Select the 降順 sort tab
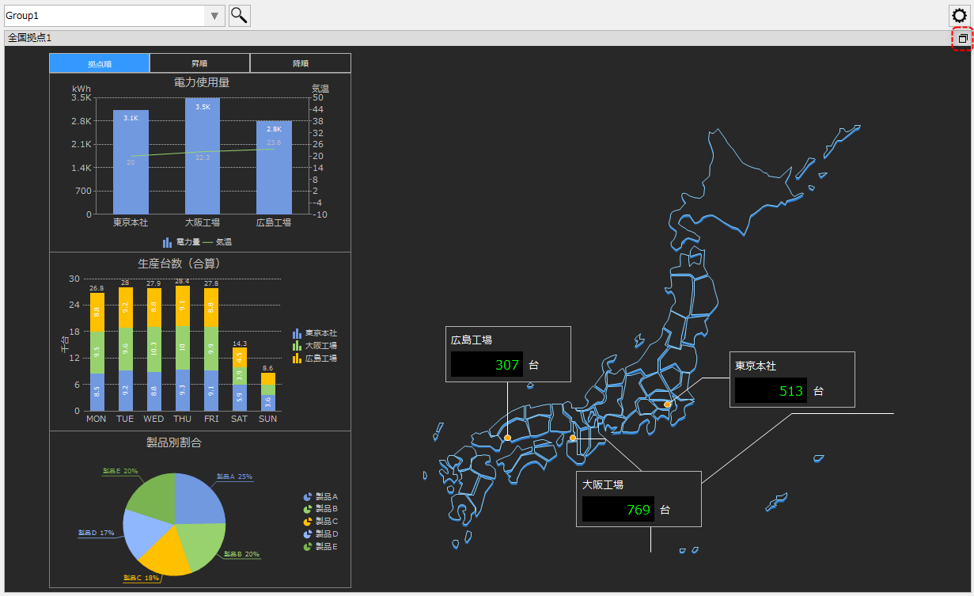Image resolution: width=974 pixels, height=596 pixels. 300,63
